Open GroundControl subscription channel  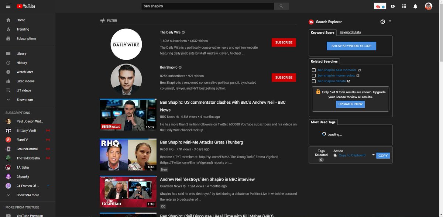tap(28, 149)
